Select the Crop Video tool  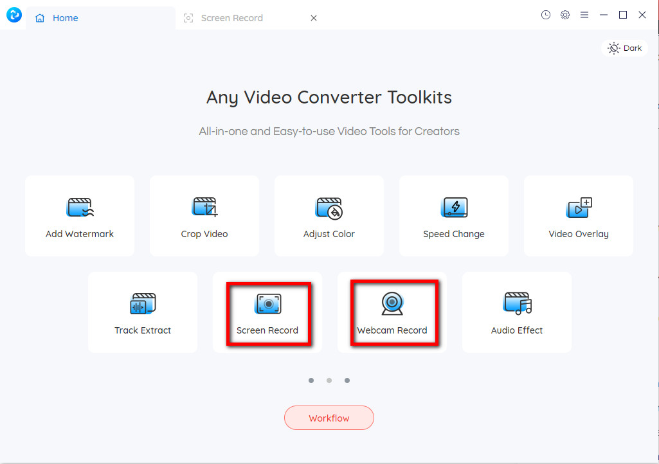tap(204, 215)
